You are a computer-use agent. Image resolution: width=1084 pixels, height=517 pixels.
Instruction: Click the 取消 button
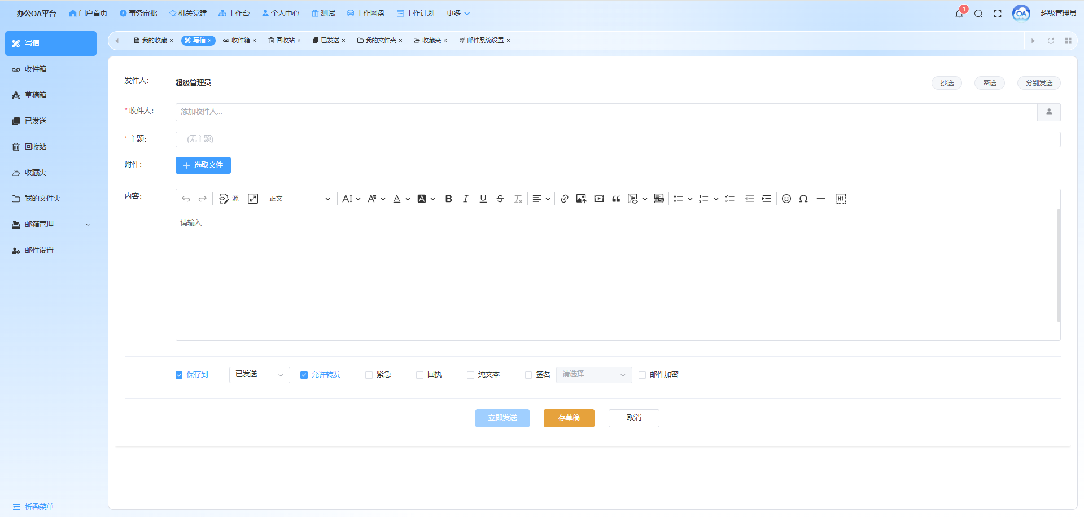[x=634, y=418]
